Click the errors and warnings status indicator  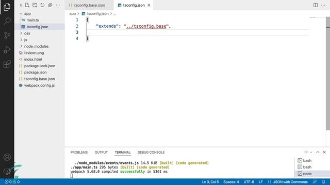(x=12, y=182)
